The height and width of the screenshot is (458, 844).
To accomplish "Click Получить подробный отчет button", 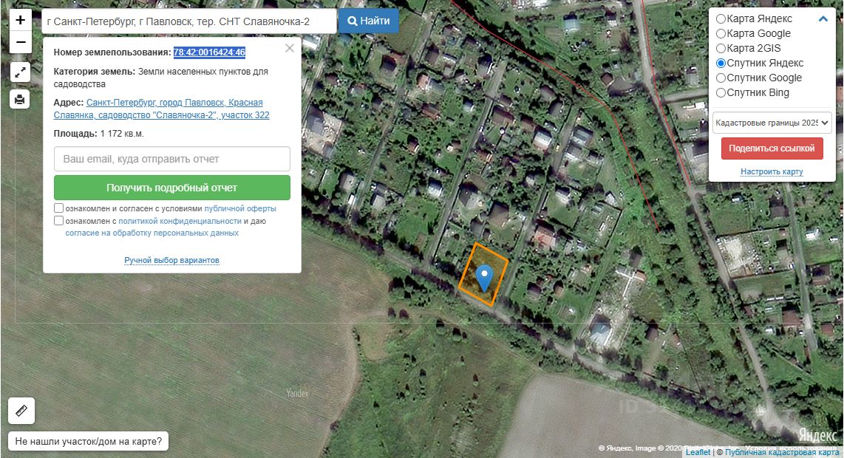I will (172, 188).
